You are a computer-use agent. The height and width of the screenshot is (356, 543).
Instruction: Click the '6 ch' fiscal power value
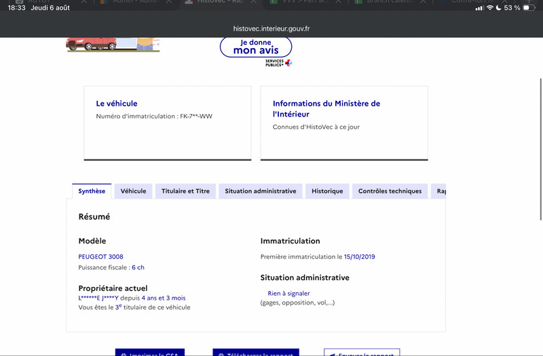(138, 267)
